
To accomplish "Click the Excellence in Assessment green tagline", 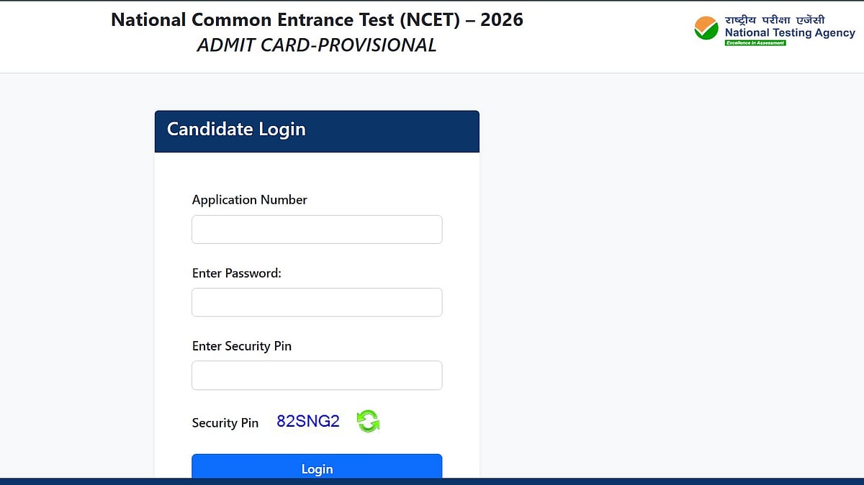I will tap(755, 43).
